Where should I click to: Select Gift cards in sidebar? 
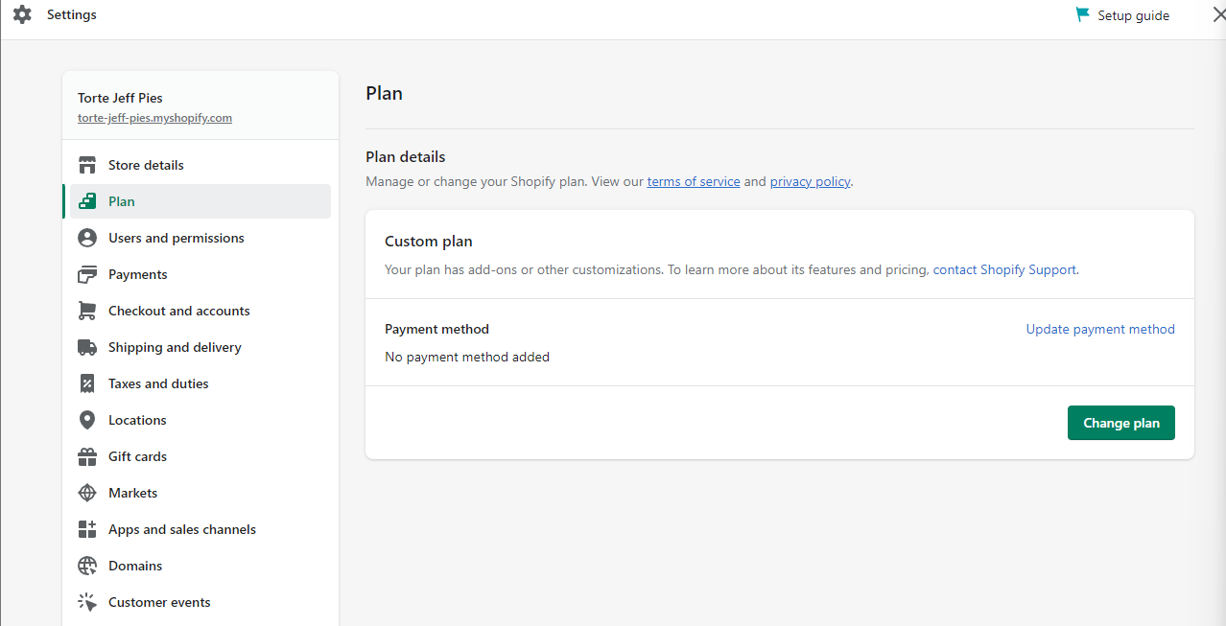pyautogui.click(x=200, y=456)
